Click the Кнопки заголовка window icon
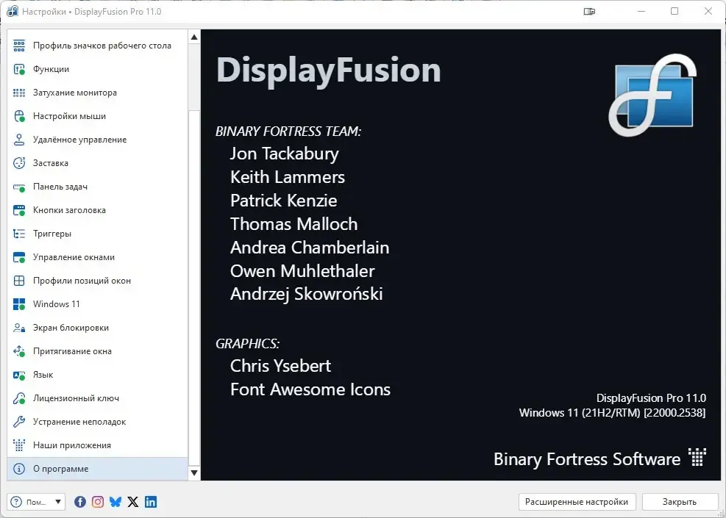The image size is (726, 518). tap(19, 210)
